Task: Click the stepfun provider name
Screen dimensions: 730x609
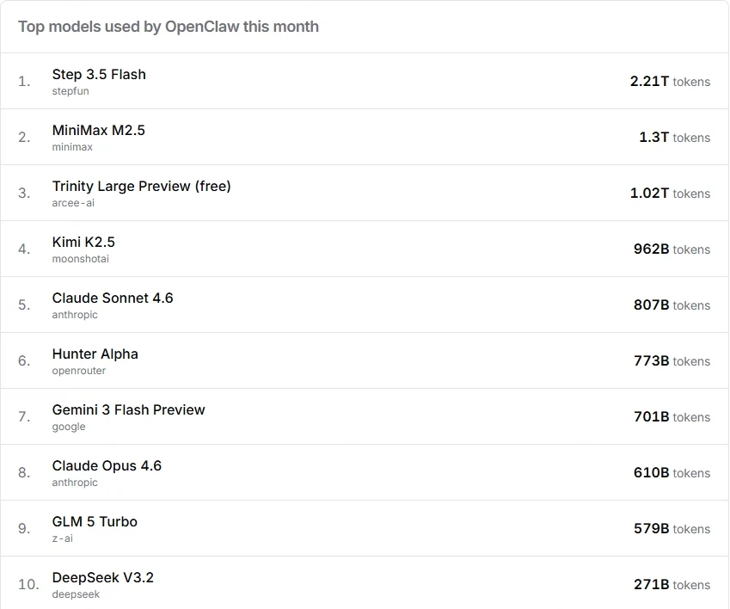Action: [71, 91]
